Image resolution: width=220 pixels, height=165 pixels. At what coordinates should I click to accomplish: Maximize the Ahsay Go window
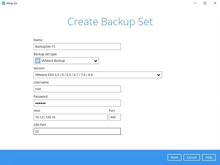point(205,3)
